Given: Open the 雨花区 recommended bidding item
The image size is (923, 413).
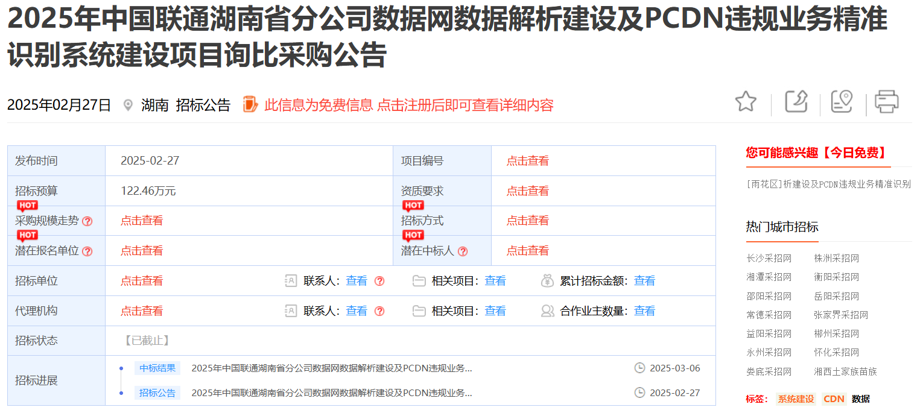Looking at the screenshot, I should (x=828, y=184).
